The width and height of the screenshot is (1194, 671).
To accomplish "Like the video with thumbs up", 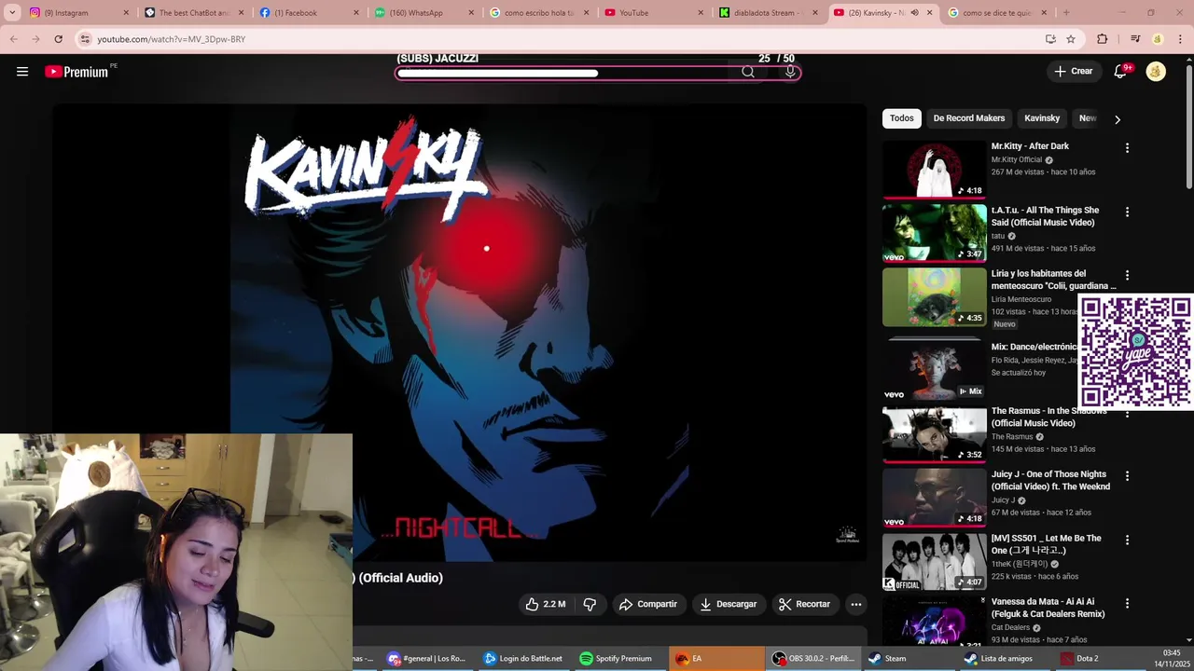I will [x=546, y=604].
